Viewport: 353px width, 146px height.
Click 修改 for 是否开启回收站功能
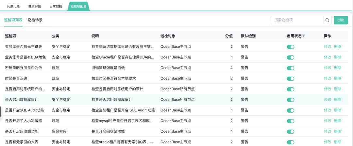pos(328,131)
